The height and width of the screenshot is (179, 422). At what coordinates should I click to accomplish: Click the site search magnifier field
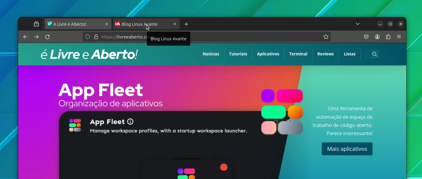click(x=372, y=54)
